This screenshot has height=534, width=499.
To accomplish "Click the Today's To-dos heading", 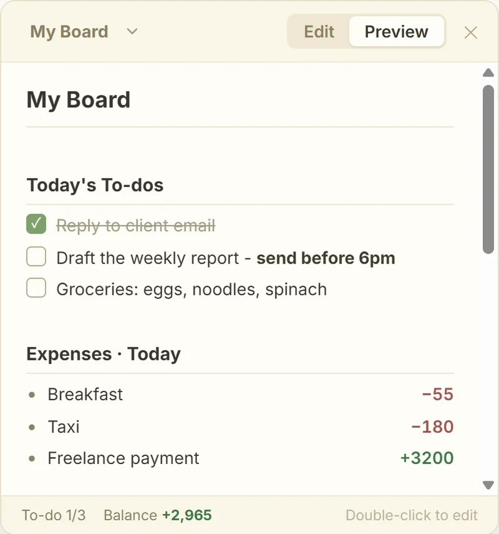I will pos(95,185).
